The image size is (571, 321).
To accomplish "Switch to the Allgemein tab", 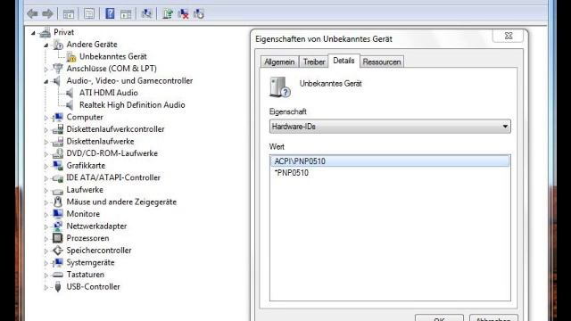I will pos(279,62).
